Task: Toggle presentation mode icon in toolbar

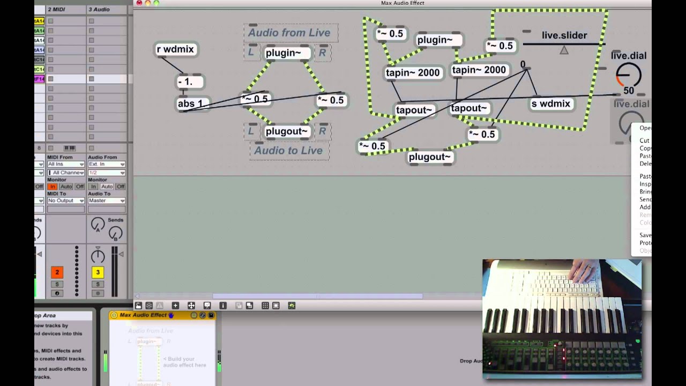Action: click(x=207, y=306)
